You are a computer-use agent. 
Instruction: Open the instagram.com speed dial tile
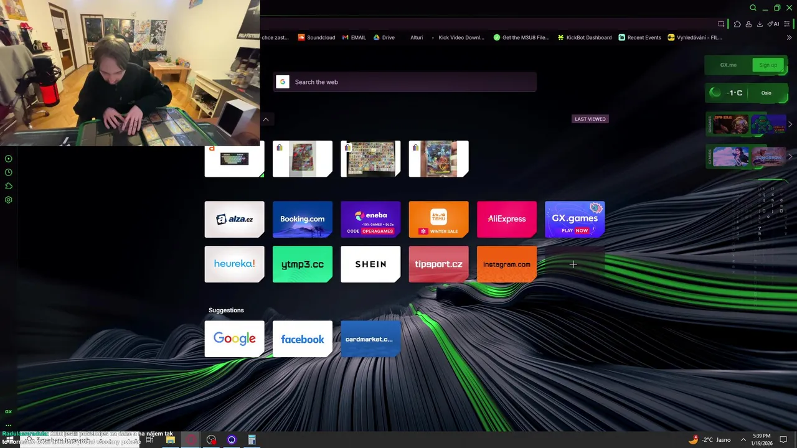pyautogui.click(x=506, y=264)
